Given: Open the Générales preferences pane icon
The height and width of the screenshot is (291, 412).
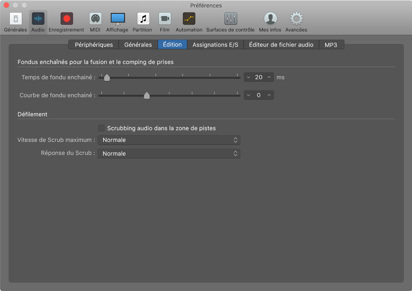Looking at the screenshot, I should click(16, 19).
